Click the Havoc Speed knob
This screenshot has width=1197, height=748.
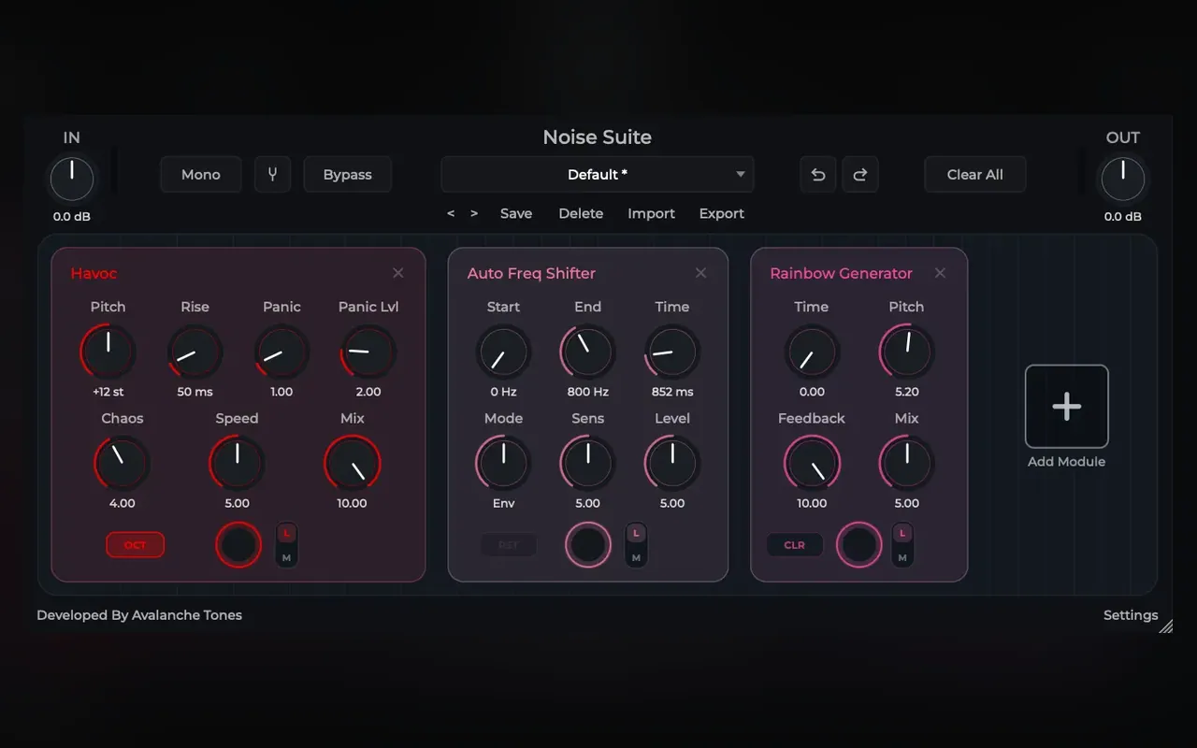[237, 463]
